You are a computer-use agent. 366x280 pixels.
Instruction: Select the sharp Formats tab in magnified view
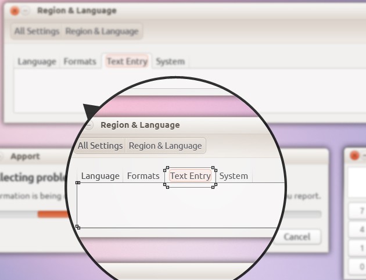pos(143,176)
